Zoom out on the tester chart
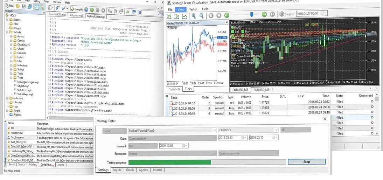 click(202, 16)
